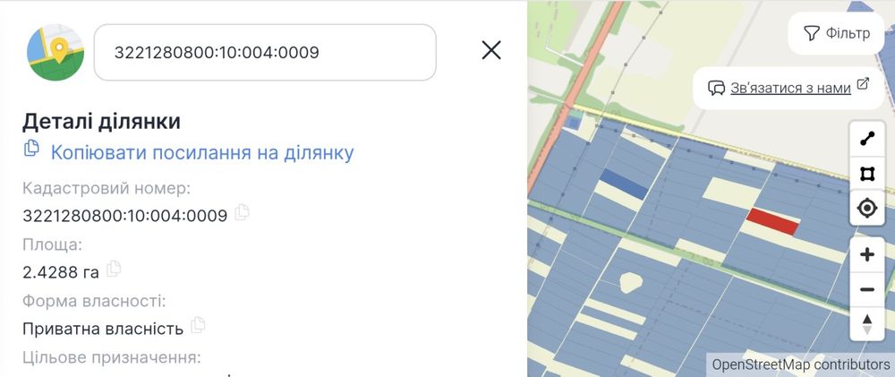Click the locate-me target icon
Screen dimensions: 895x377
tap(866, 208)
